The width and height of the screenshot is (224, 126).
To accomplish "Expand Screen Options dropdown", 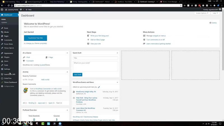I will pyautogui.click(x=202, y=13).
